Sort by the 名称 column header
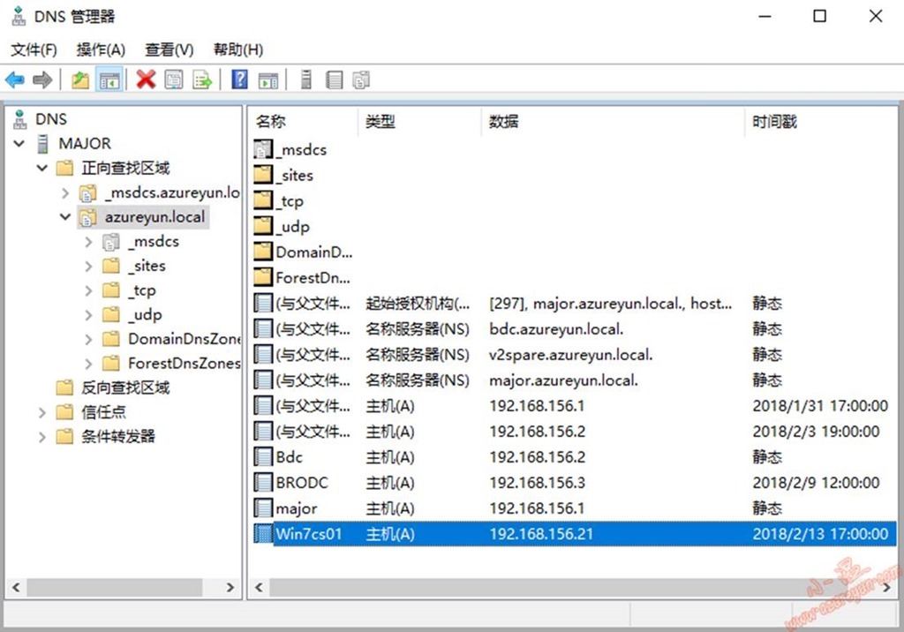The width and height of the screenshot is (904, 632). click(x=305, y=122)
